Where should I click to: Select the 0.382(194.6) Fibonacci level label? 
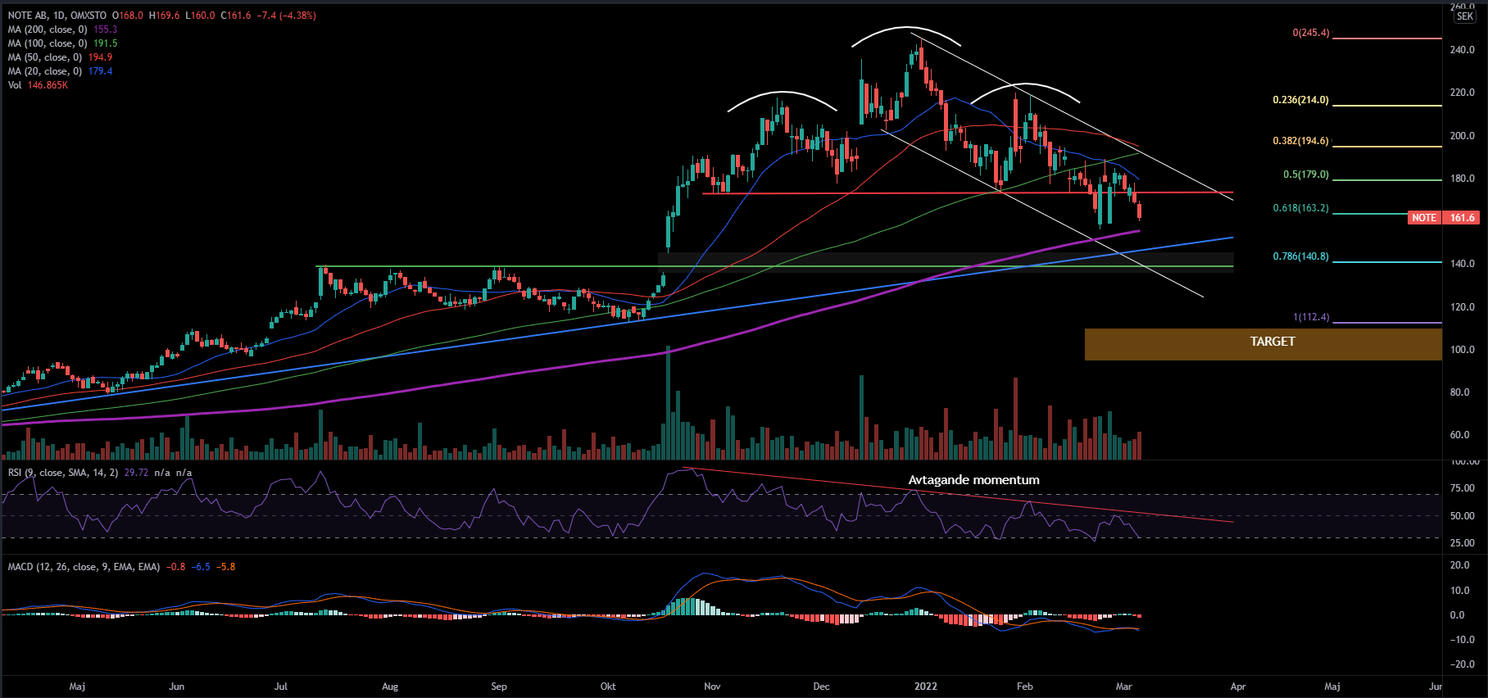click(x=1300, y=141)
